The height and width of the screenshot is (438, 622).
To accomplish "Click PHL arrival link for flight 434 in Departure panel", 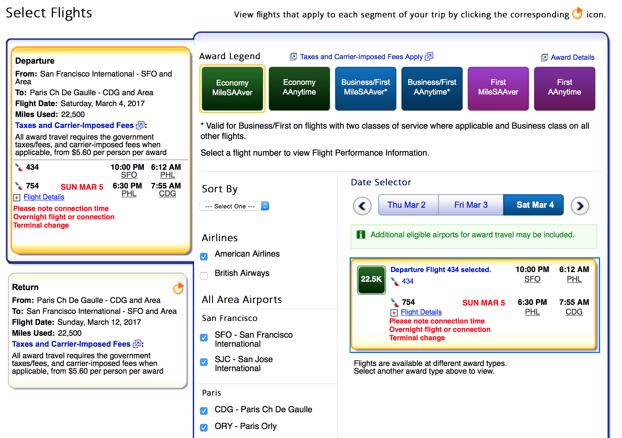I will click(x=168, y=175).
